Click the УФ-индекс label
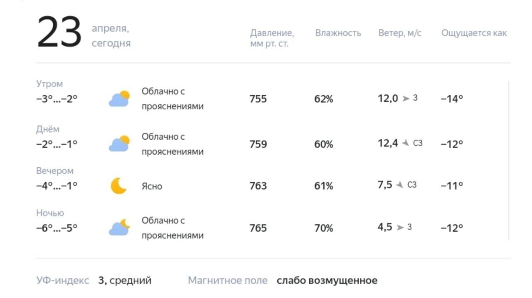The image size is (532, 298). point(63,281)
